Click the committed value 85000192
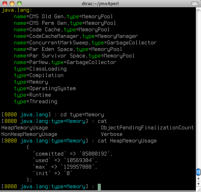Viewport: 201px width, 192px height. click(x=95, y=154)
